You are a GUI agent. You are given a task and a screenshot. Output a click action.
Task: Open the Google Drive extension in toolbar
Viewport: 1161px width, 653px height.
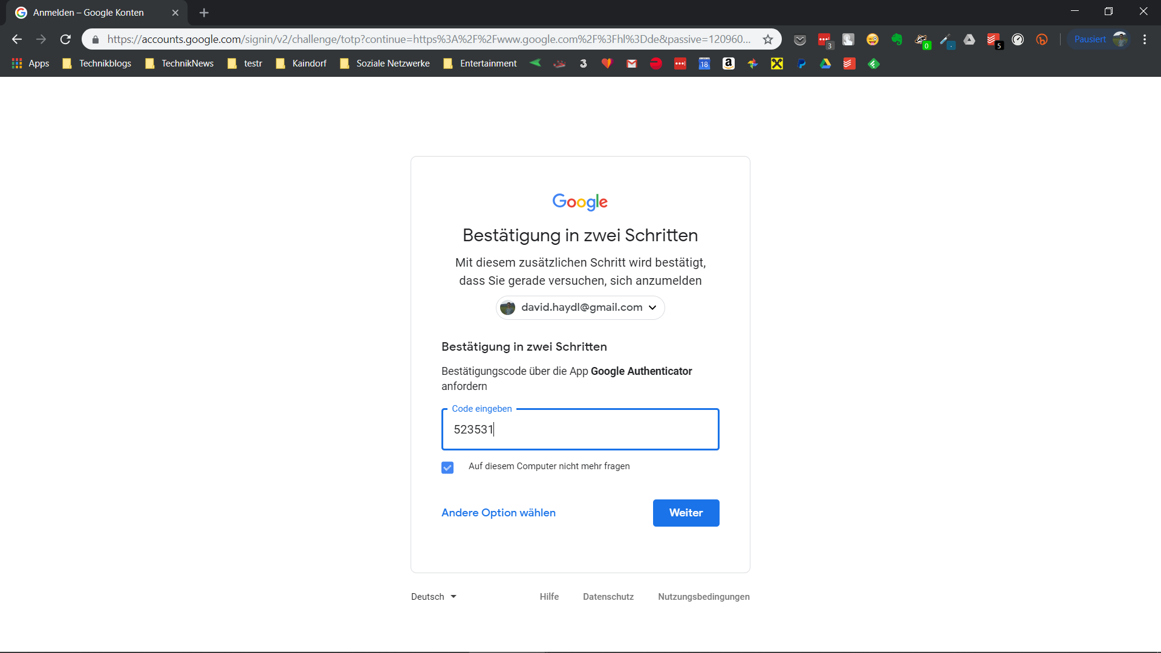[x=969, y=39]
